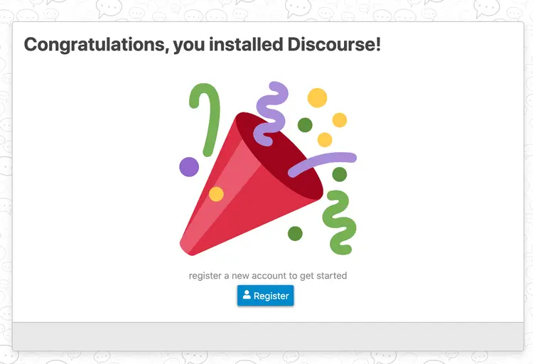Image resolution: width=533 pixels, height=364 pixels.
Task: Click the person icon inside Register button
Action: click(247, 295)
